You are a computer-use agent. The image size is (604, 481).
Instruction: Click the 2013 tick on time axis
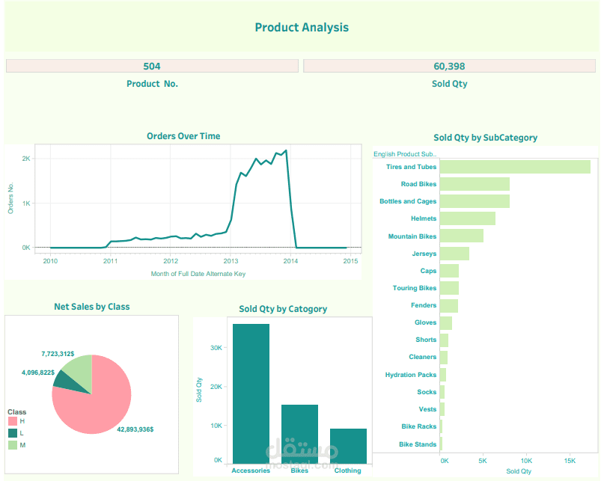(231, 261)
